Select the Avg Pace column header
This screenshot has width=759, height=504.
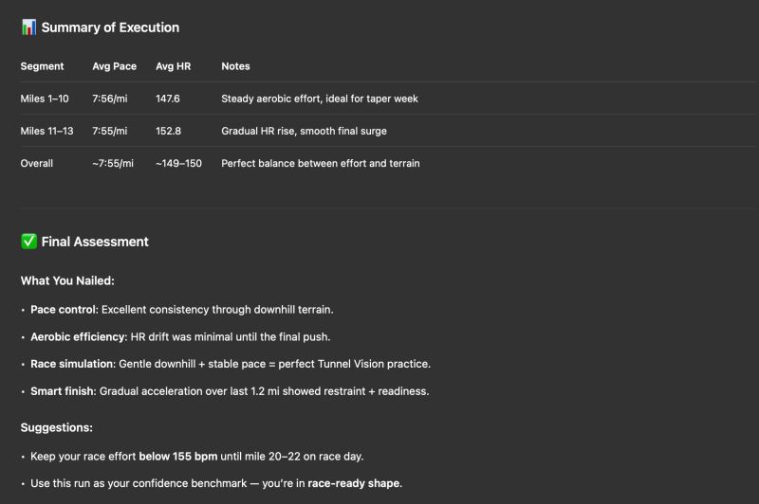(x=115, y=66)
